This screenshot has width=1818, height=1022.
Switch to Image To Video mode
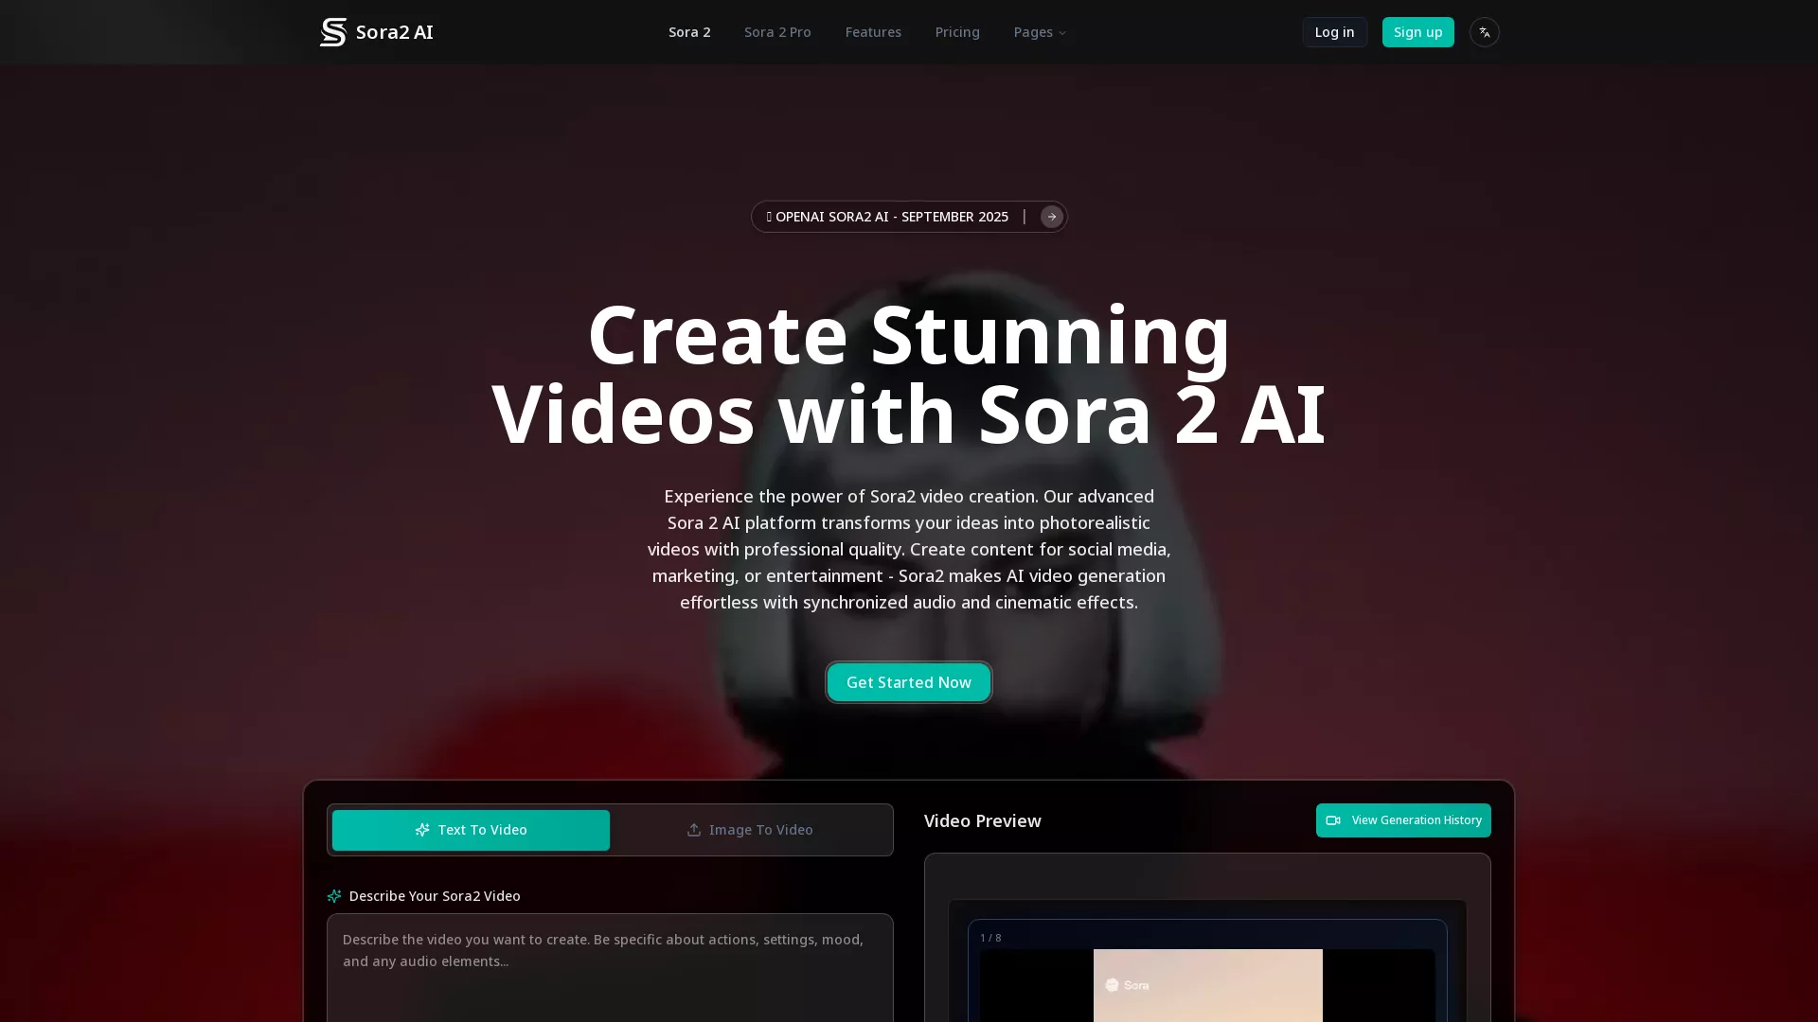click(x=749, y=829)
